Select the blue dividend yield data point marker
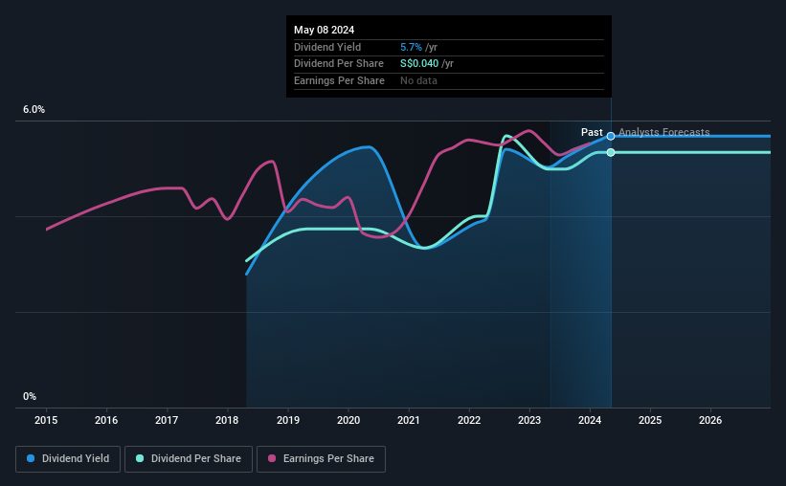The image size is (786, 486). tap(611, 136)
